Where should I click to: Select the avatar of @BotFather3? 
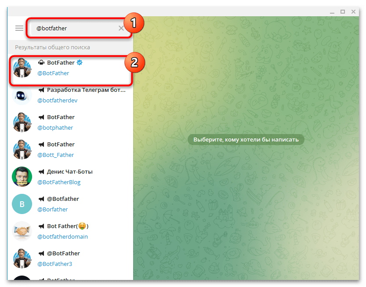click(x=22, y=258)
